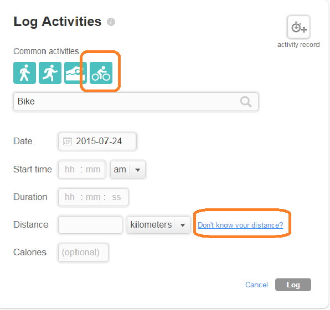The width and height of the screenshot is (330, 310).
Task: Choose the Swim activity icon
Action: pyautogui.click(x=75, y=73)
